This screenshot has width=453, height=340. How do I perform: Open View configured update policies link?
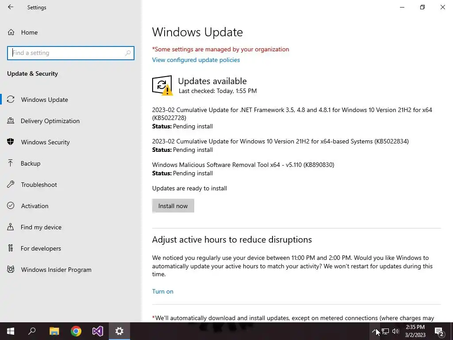(196, 60)
